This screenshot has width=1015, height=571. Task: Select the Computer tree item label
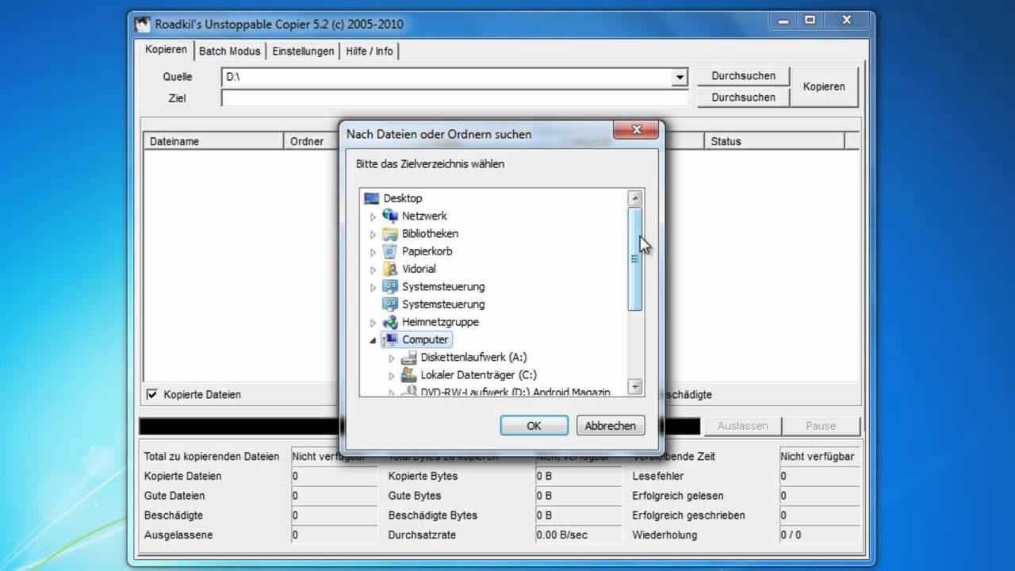(x=425, y=339)
